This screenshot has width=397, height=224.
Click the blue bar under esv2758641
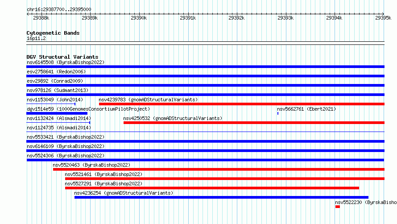205,76
